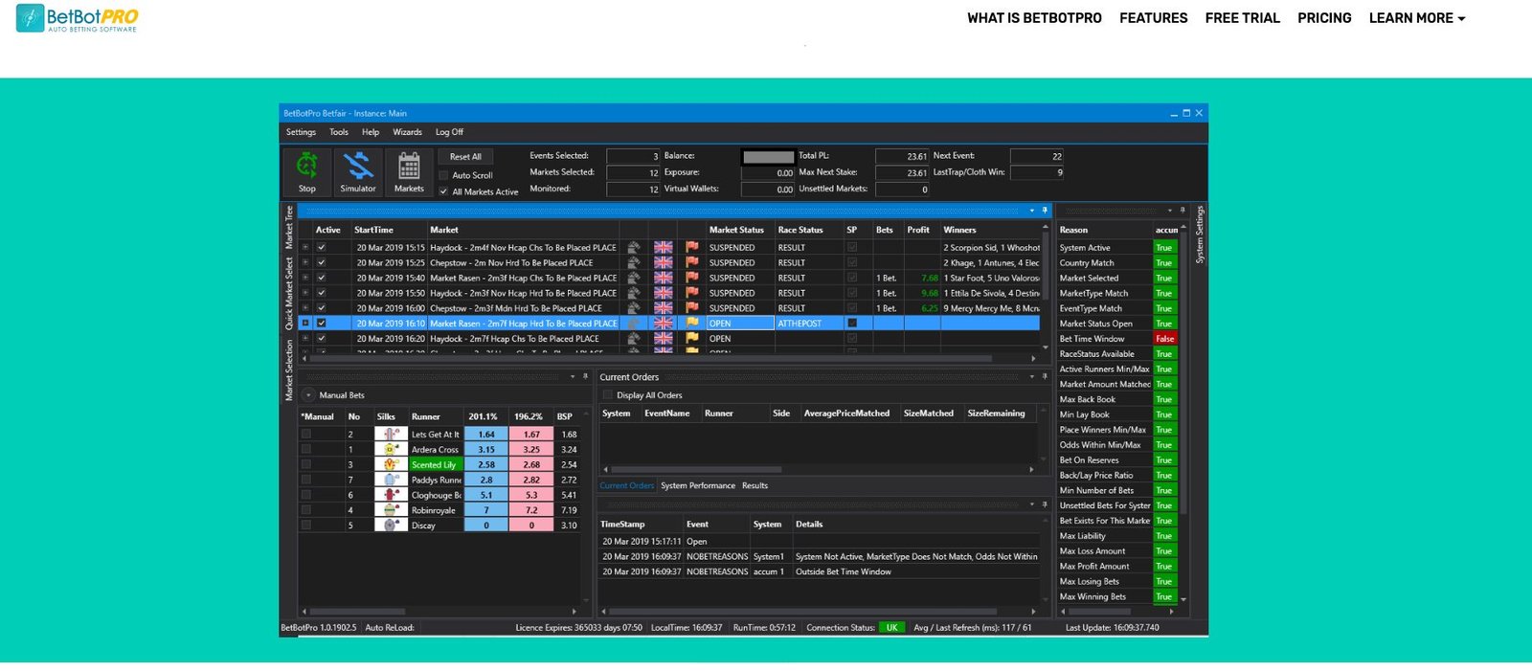
Task: Click the Reset All button
Action: coord(465,157)
